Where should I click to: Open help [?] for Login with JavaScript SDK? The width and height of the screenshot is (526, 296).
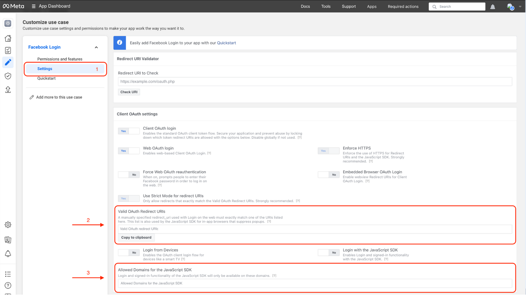[x=386, y=259]
